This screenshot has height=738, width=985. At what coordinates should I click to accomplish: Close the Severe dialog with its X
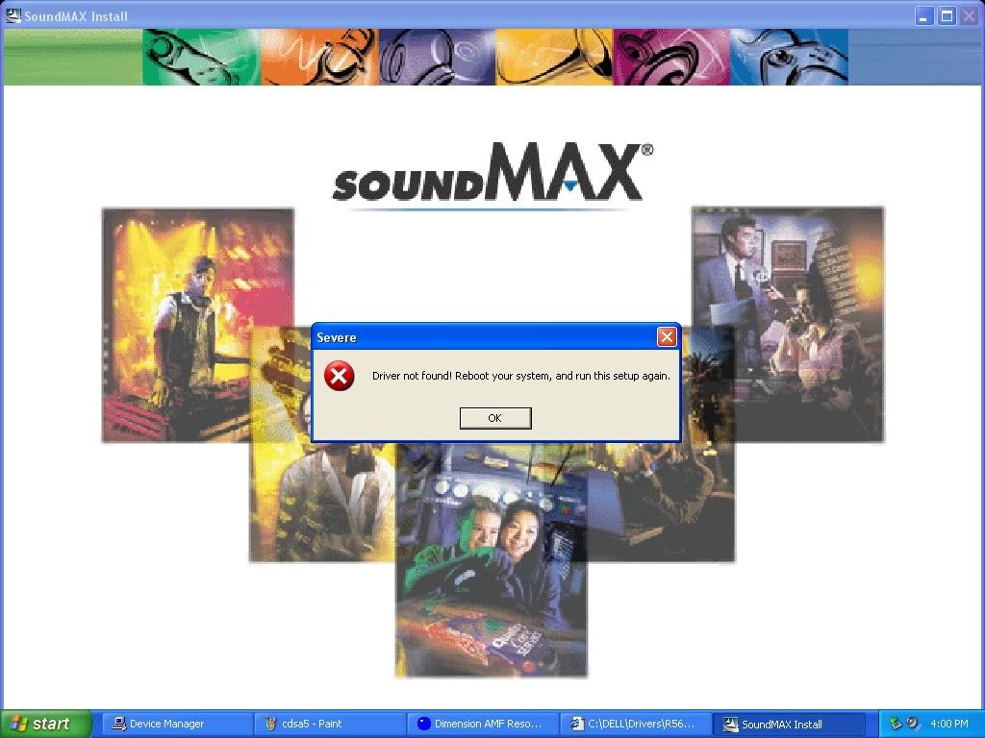pyautogui.click(x=667, y=337)
